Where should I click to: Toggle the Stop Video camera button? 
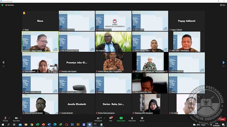coord(16,119)
